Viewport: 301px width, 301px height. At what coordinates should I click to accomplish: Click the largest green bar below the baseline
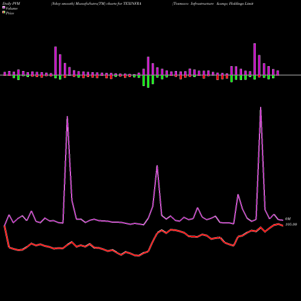(148, 81)
